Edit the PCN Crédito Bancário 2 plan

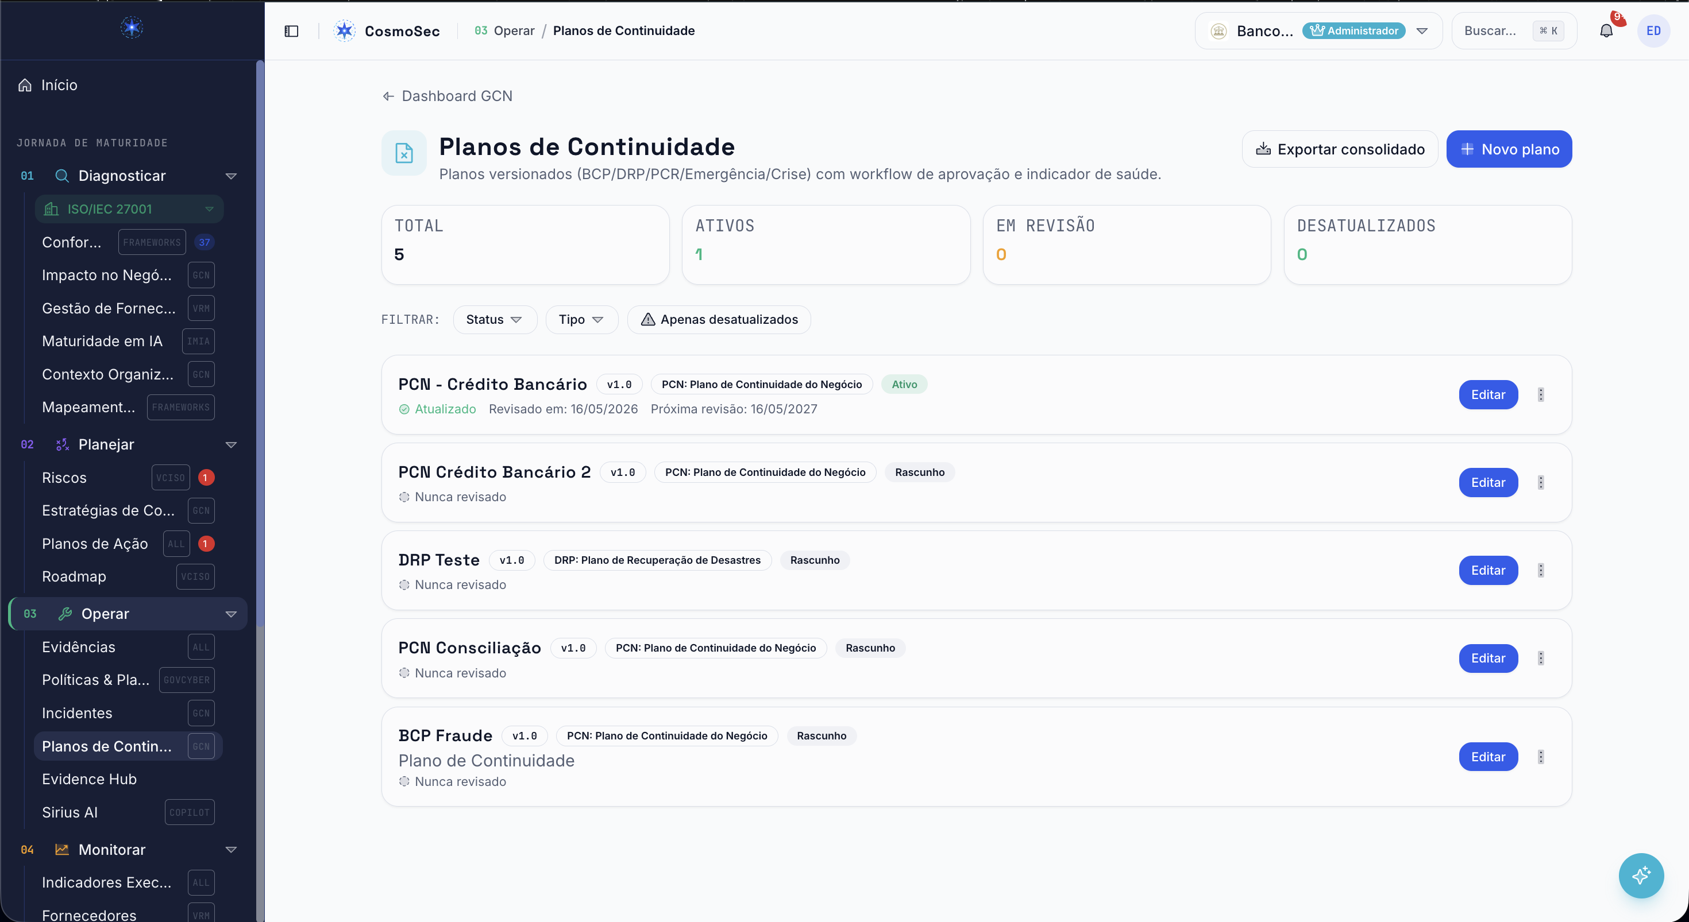point(1488,482)
